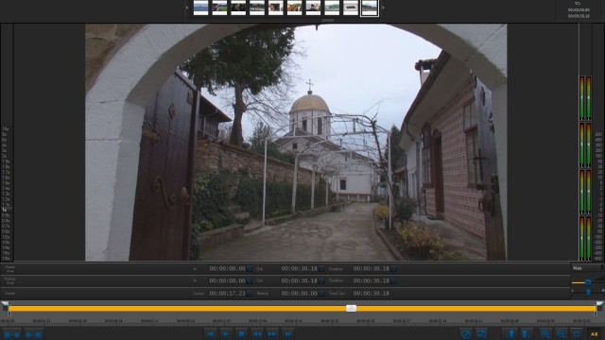Toggle the A-B loop button

595,334
